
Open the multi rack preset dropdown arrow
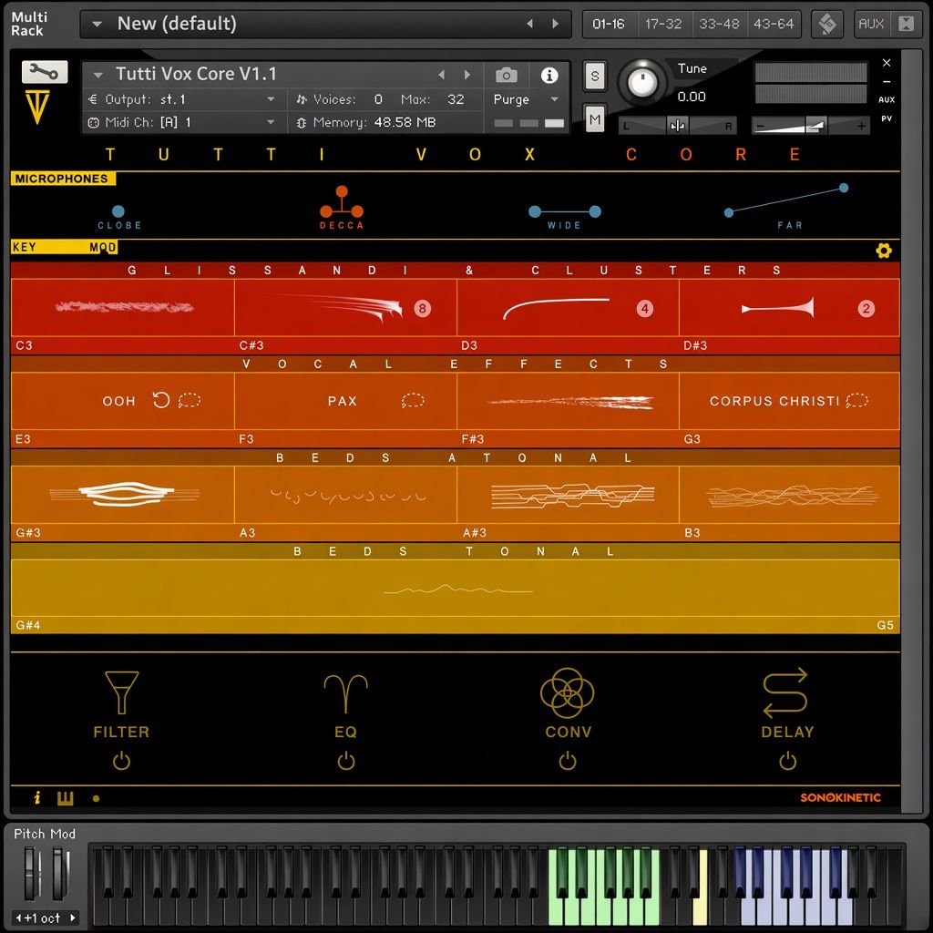[97, 25]
